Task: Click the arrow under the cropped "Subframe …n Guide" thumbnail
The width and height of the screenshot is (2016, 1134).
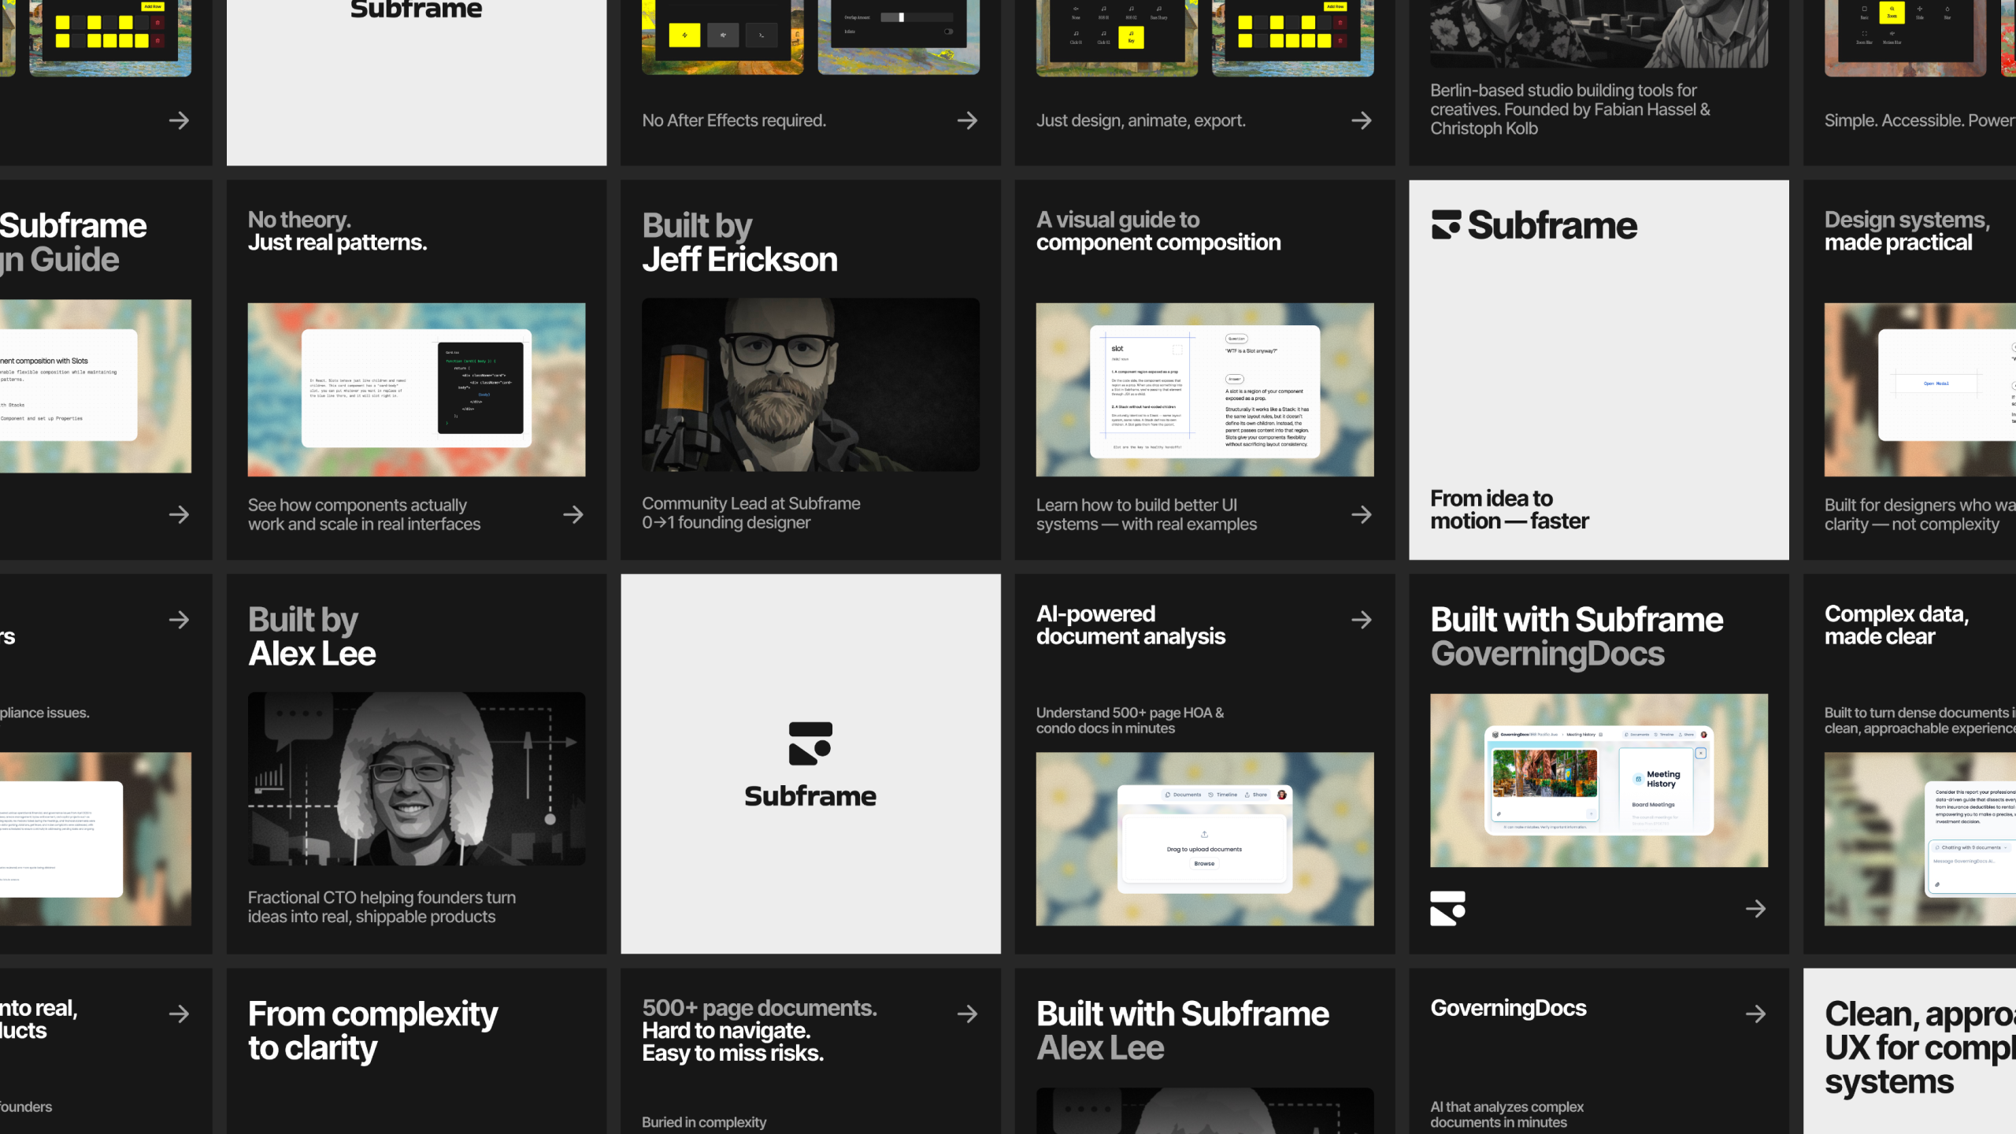Action: tap(179, 515)
